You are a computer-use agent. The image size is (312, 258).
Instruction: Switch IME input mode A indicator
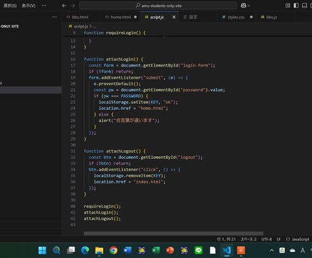(303, 251)
